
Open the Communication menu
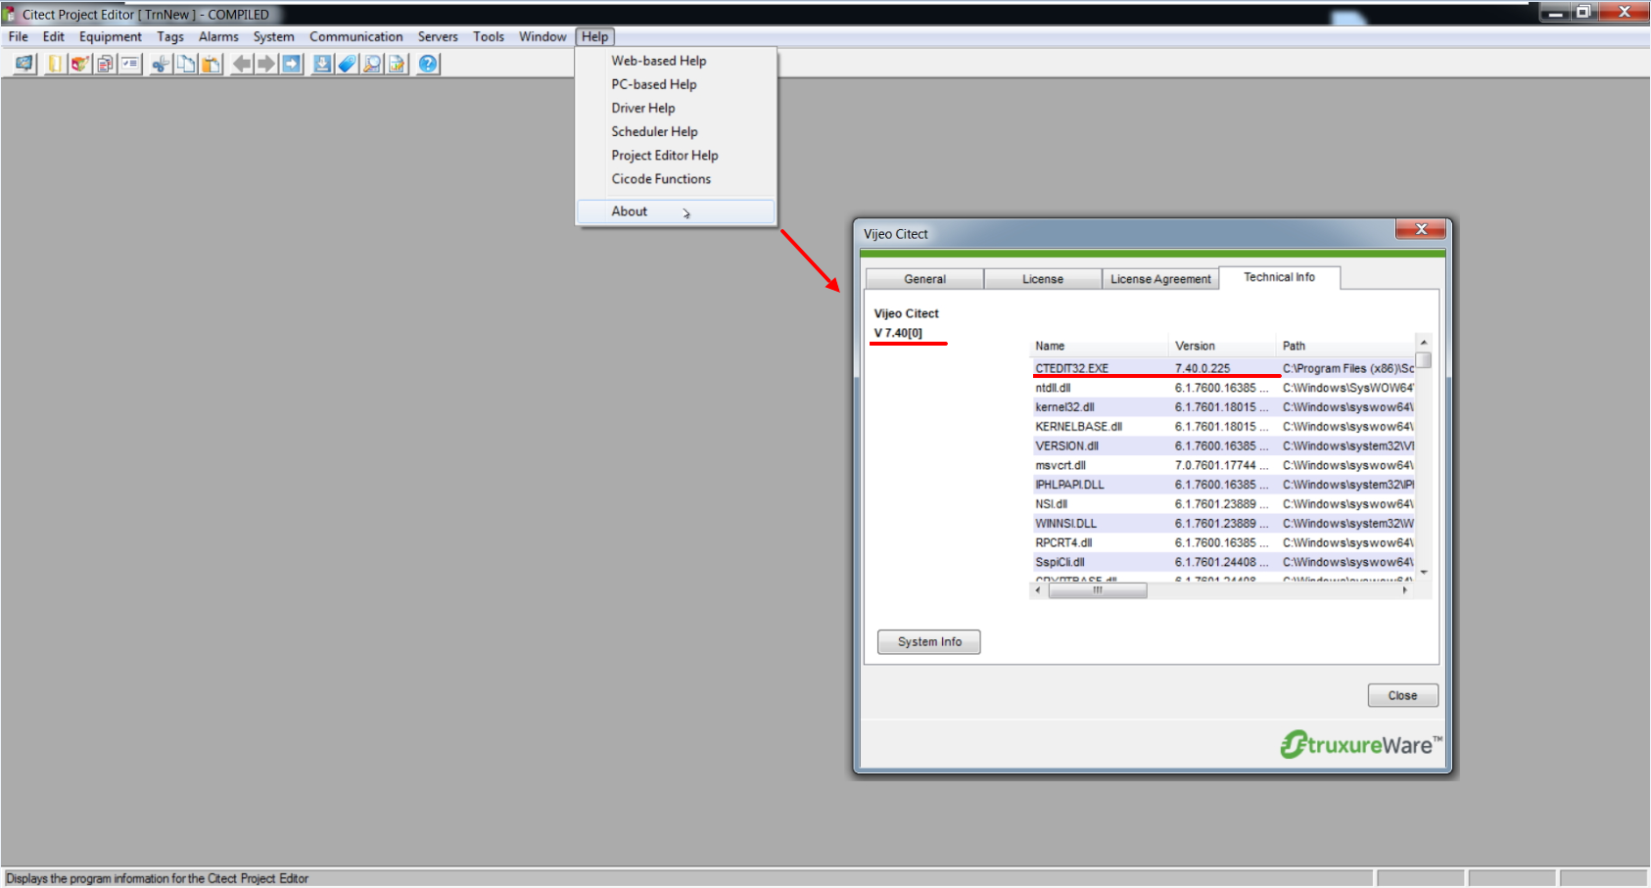pos(356,36)
